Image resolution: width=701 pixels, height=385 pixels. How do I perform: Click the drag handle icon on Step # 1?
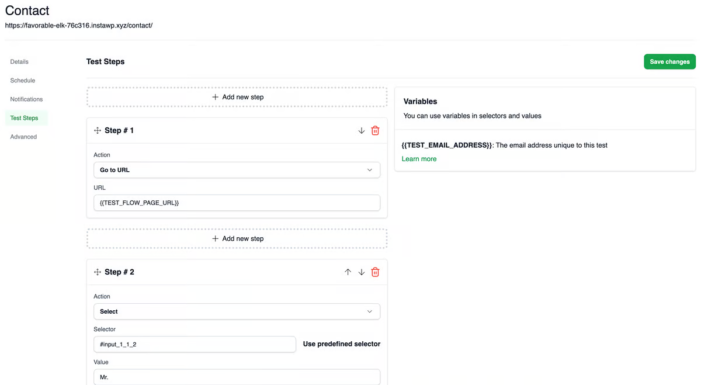pos(97,130)
